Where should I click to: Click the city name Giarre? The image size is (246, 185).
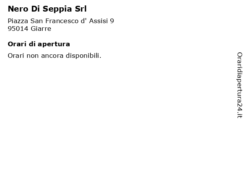[x=41, y=29]
